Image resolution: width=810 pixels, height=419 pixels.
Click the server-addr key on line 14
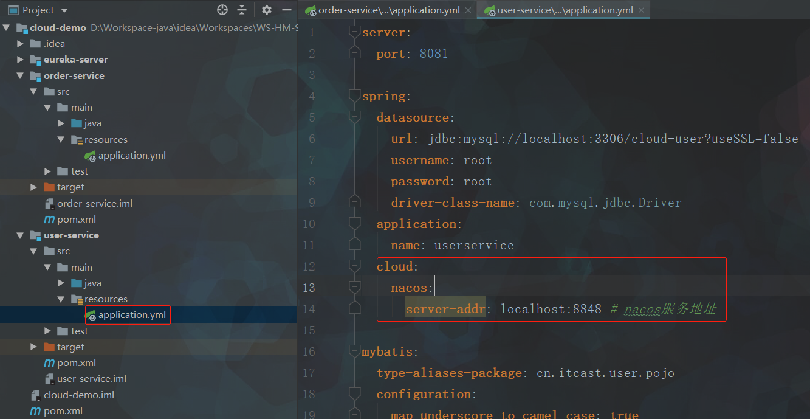(x=445, y=309)
